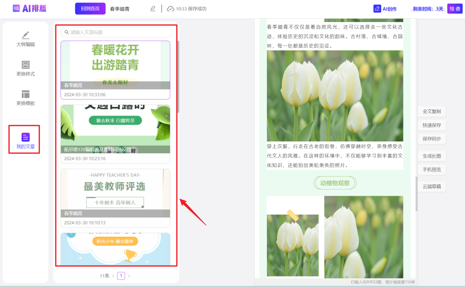This screenshot has height=287, width=465.
Task: Click 回到首页 button
Action: click(90, 9)
